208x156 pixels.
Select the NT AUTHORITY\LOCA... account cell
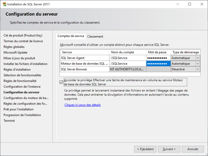coord(128,69)
